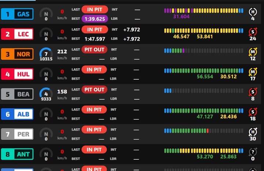Screen dimensions: 264x171
Task: Click Gasly's hard tyre compound icon
Action: click(253, 11)
